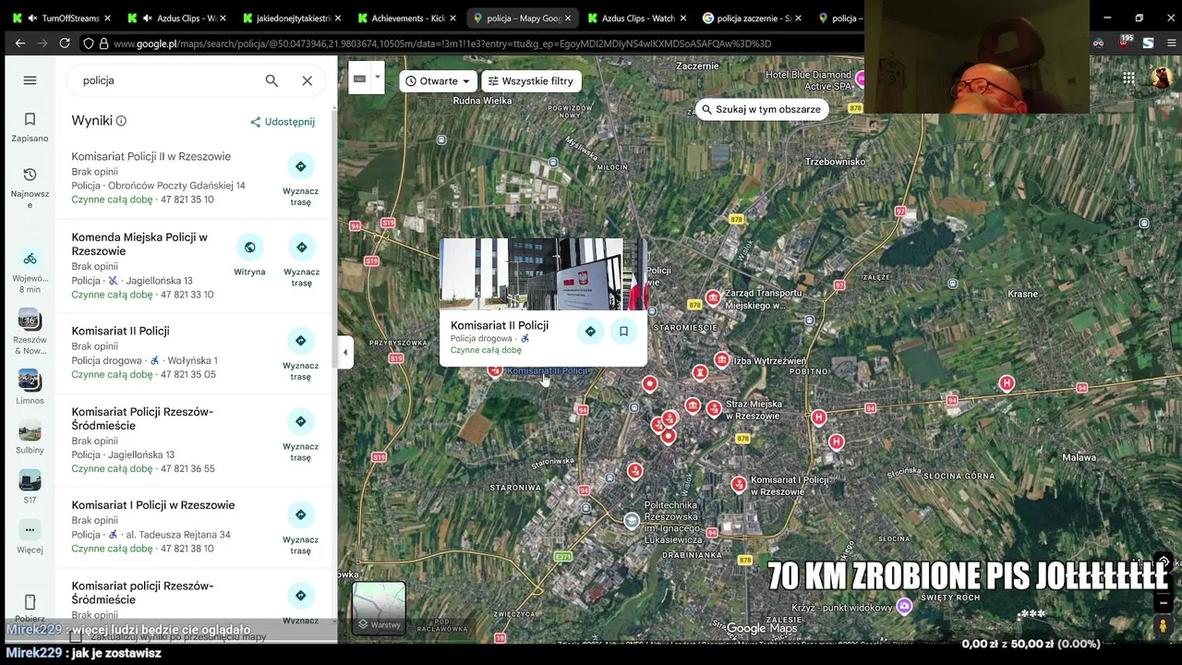The height and width of the screenshot is (665, 1182).
Task: Open the Komisariat Policji II w Rzeszowie result
Action: point(151,156)
